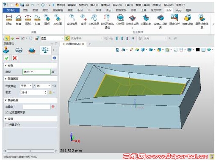The width and height of the screenshot is (216, 162).
Task: Select the 长度 length measure tool
Action: click(37, 20)
